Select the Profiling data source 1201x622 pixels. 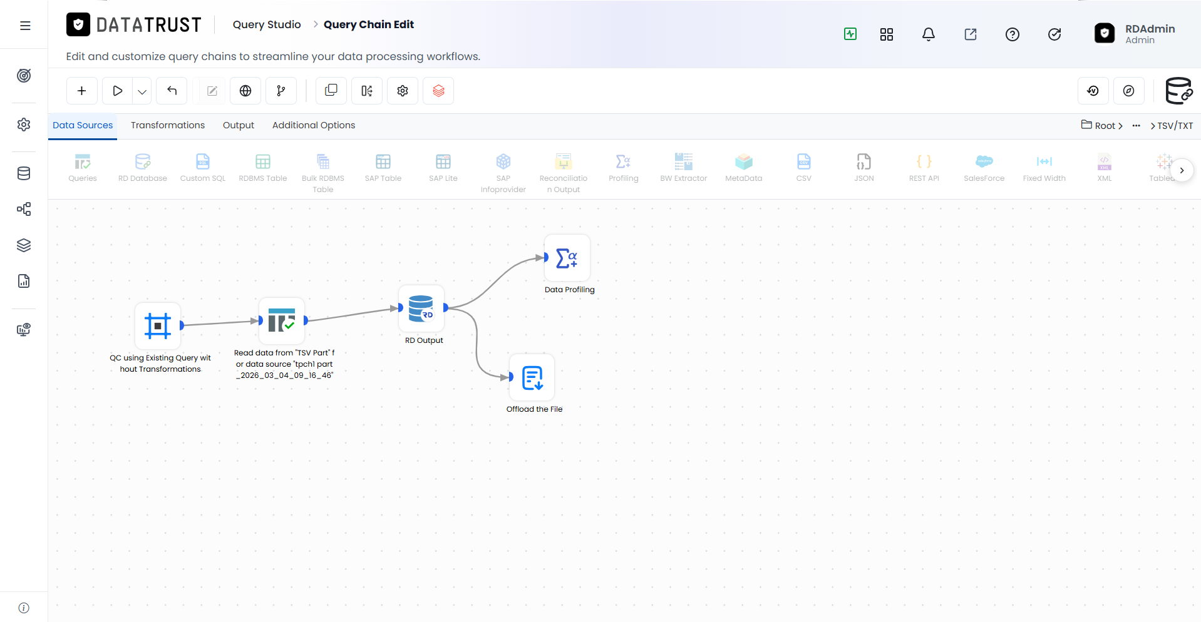click(x=624, y=168)
